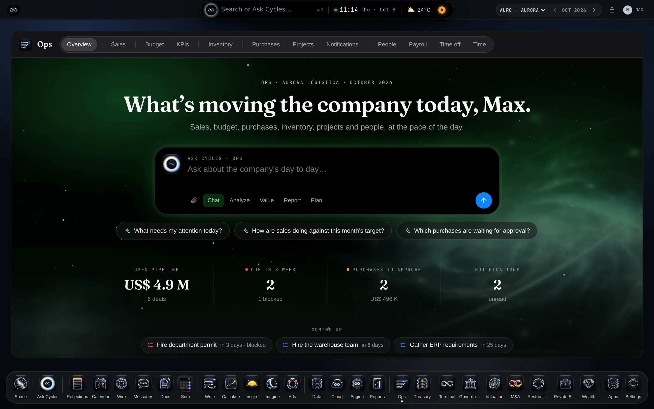Click the Cycles infinity logo top-left
The width and height of the screenshot is (654, 409).
point(13,10)
